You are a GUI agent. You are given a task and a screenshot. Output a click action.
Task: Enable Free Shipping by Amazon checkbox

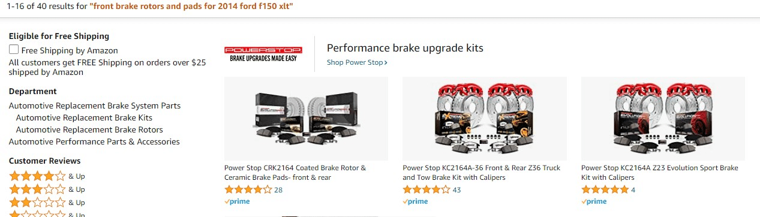pyautogui.click(x=14, y=50)
